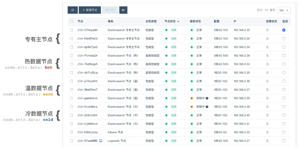Click the eye visibility icon button
The image size is (299, 148).
coord(123,10)
